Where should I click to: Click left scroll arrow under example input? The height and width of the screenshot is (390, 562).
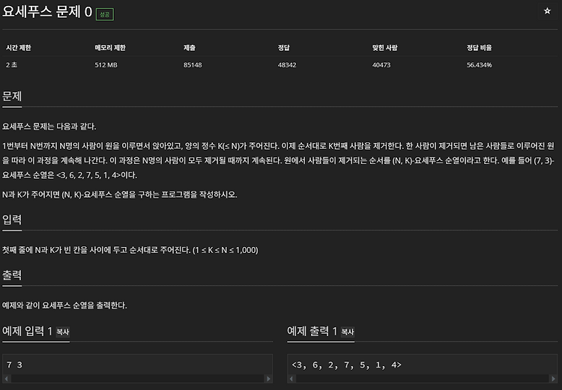click(7, 379)
